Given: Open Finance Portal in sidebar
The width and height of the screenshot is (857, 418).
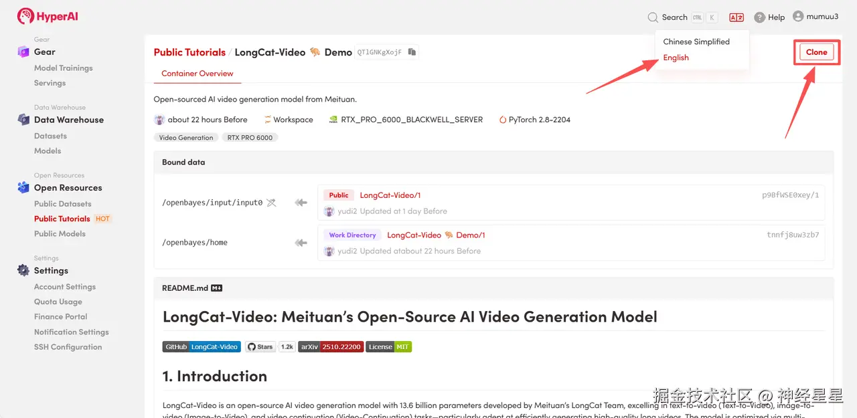Looking at the screenshot, I should click(x=61, y=317).
